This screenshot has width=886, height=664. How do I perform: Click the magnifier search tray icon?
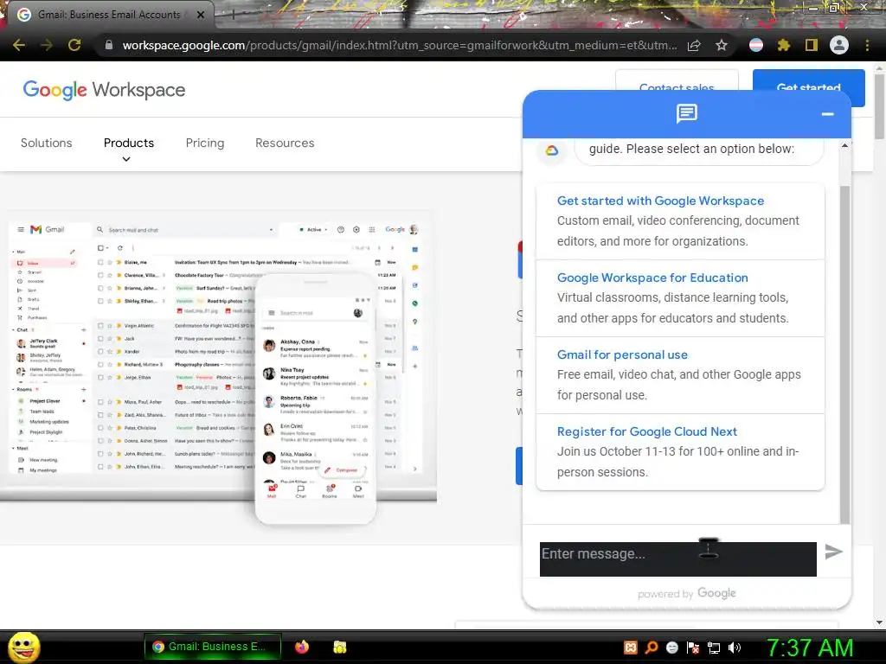point(652,647)
